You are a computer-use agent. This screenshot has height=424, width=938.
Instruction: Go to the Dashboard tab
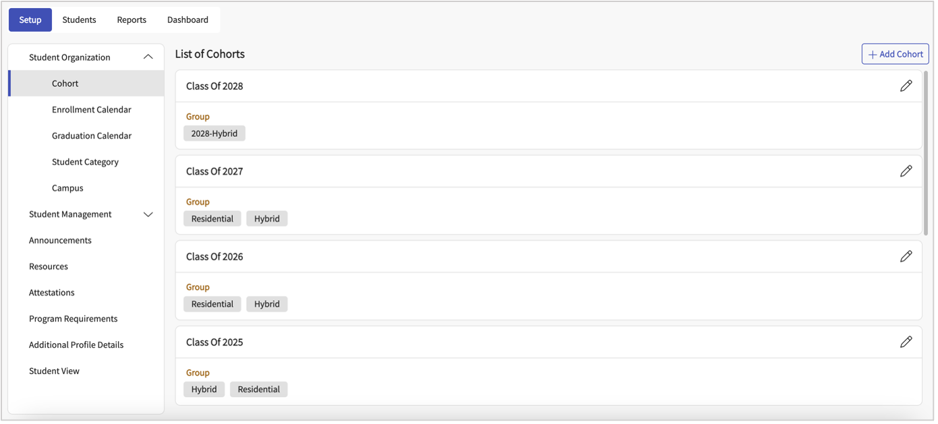(x=188, y=20)
